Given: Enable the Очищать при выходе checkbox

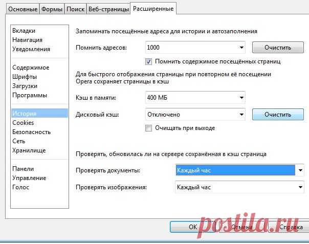Looking at the screenshot, I should pos(149,128).
